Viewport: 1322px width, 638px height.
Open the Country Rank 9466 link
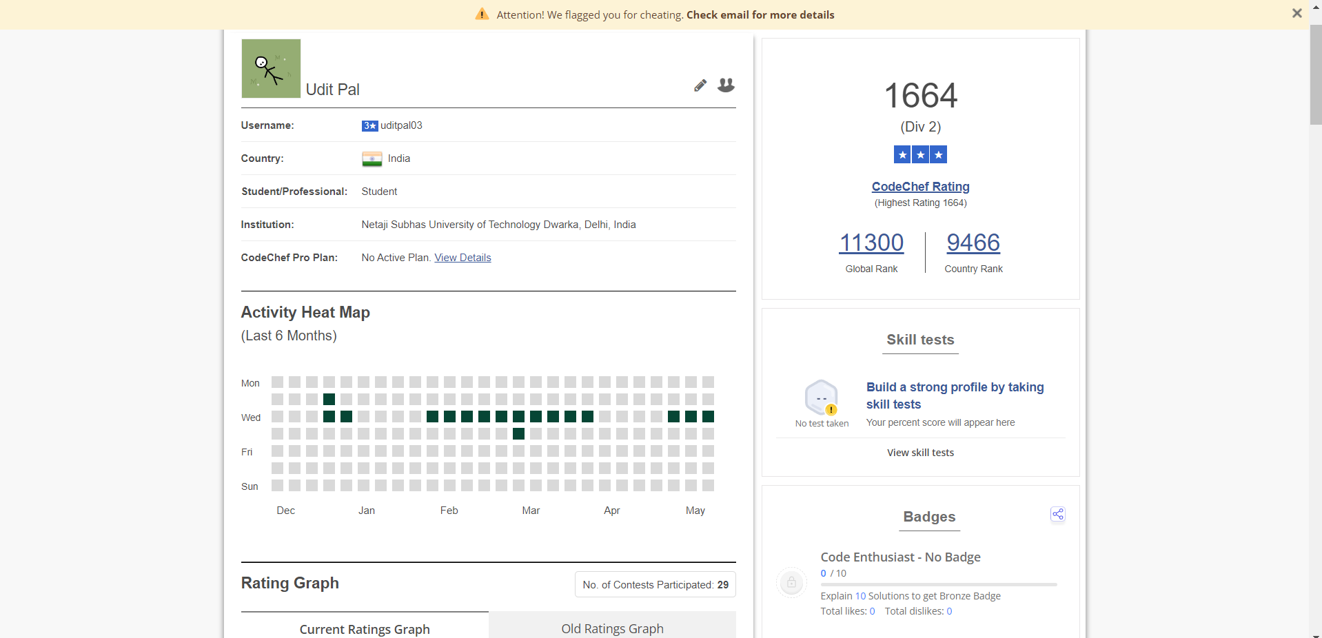pos(973,243)
